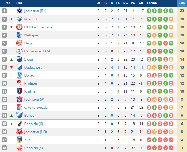
Task: Open the Proleter team link
Action: (x=31, y=83)
